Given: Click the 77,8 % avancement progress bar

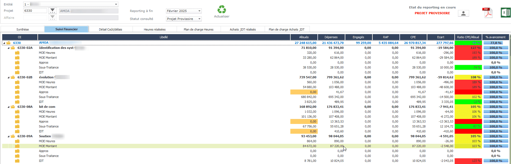Looking at the screenshot, I should pyautogui.click(x=496, y=43).
